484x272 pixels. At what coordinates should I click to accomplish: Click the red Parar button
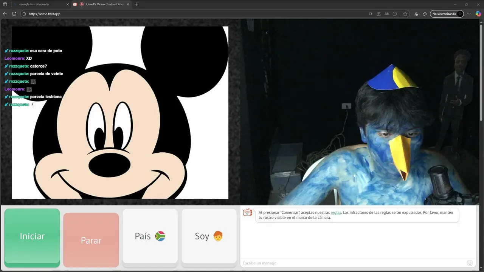coord(91,240)
